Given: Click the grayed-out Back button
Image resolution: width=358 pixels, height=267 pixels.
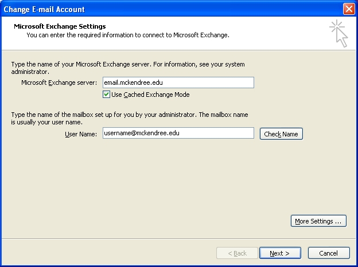Looking at the screenshot, I should (237, 253).
